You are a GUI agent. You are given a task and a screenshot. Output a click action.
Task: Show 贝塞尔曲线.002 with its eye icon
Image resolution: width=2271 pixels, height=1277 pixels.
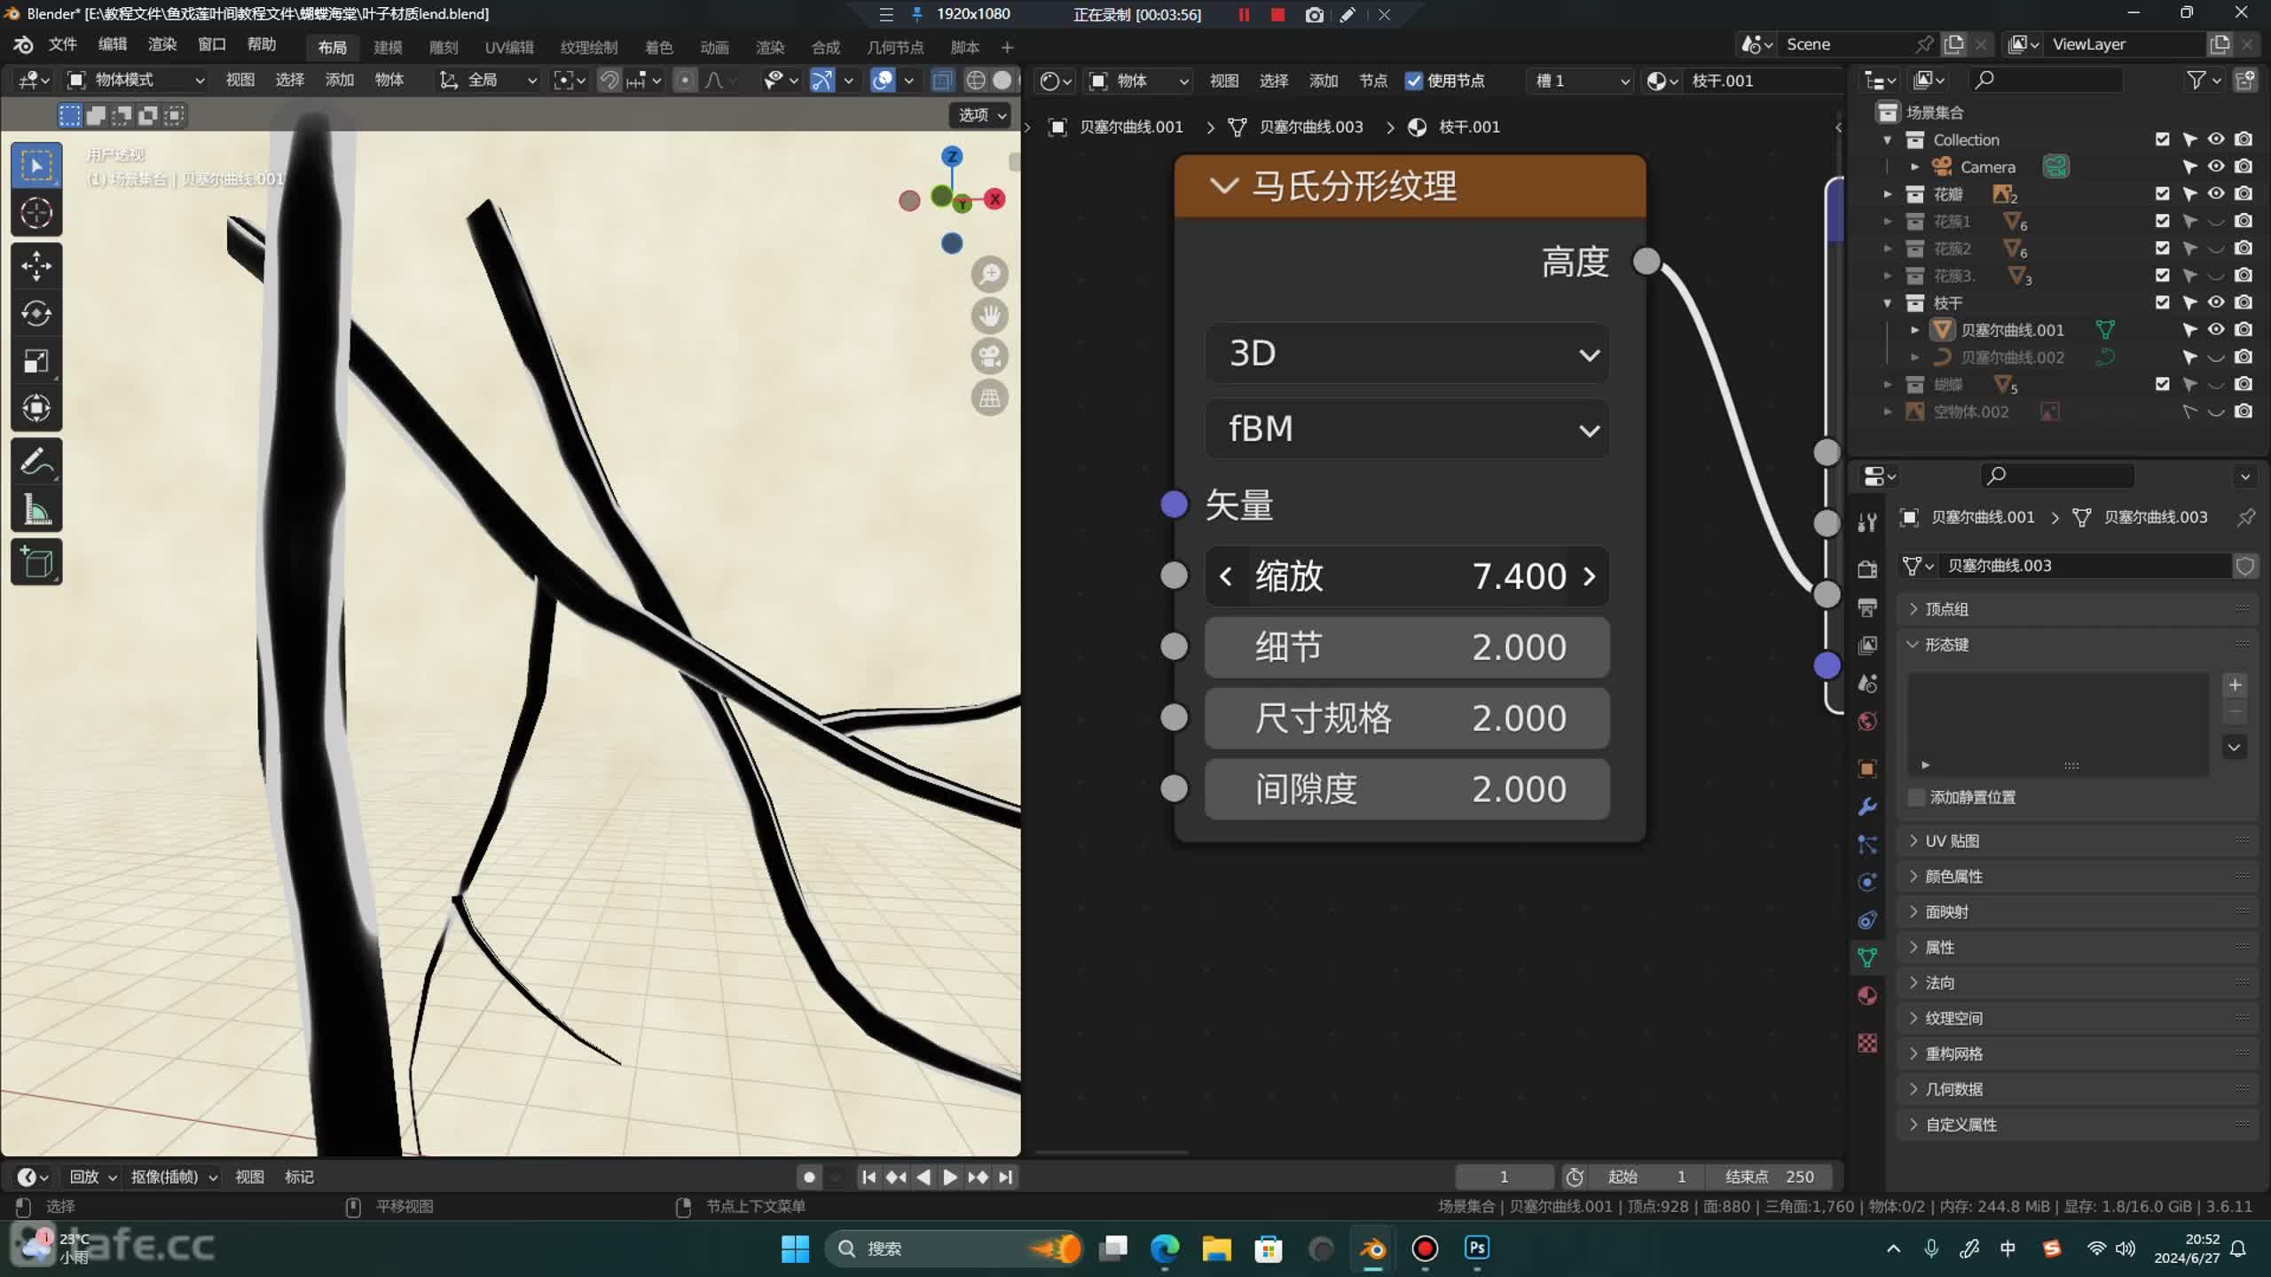coord(2216,357)
